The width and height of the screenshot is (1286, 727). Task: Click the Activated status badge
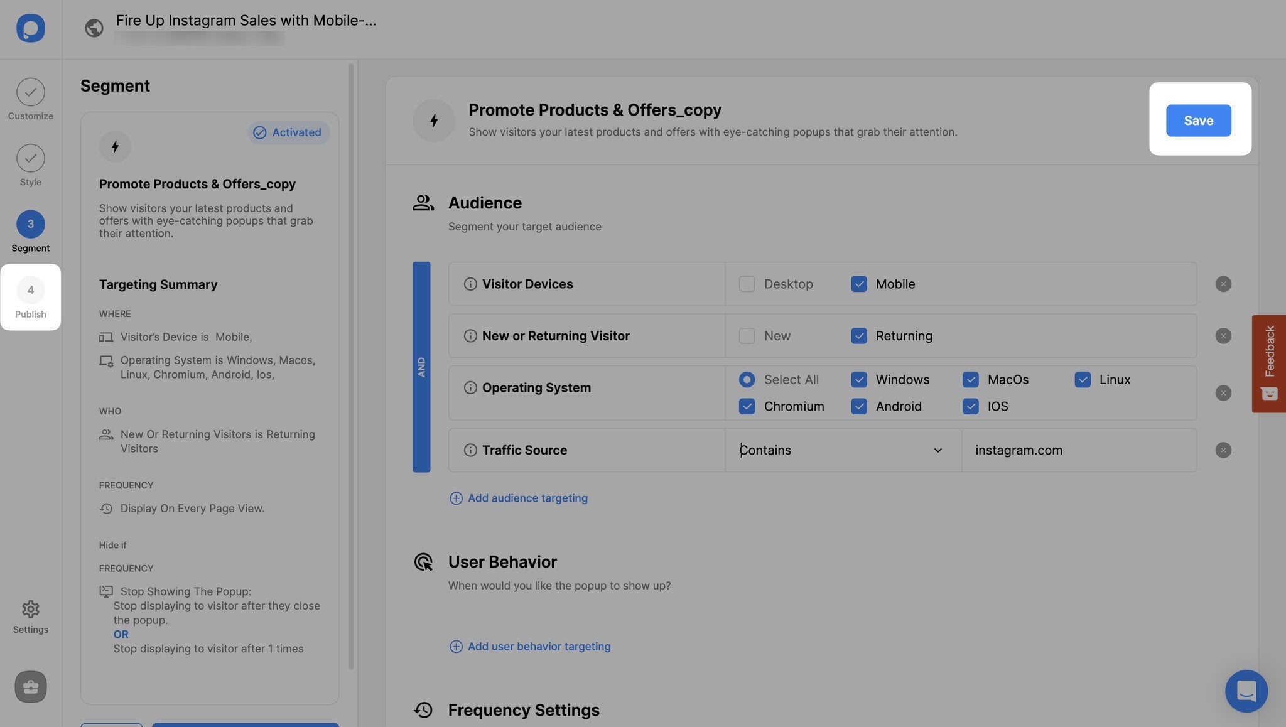tap(288, 132)
